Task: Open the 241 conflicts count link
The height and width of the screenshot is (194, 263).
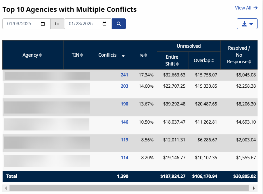Action: pos(124,75)
